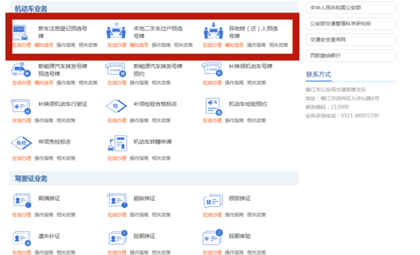420x255 pixels.
Task: Click 在线办理 under 补换领机动车号牌
Action: 212,83
